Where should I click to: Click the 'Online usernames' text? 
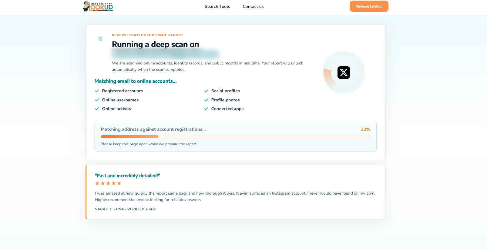[x=120, y=100]
